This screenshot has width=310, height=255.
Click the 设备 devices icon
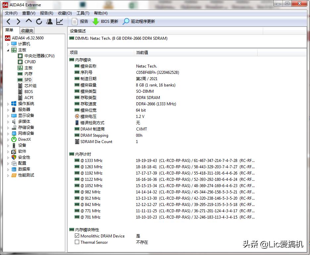(x=14, y=145)
